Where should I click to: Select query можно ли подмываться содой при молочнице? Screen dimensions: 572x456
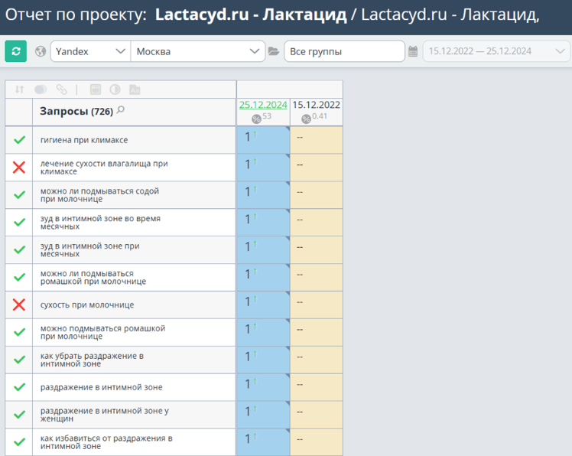(x=99, y=195)
